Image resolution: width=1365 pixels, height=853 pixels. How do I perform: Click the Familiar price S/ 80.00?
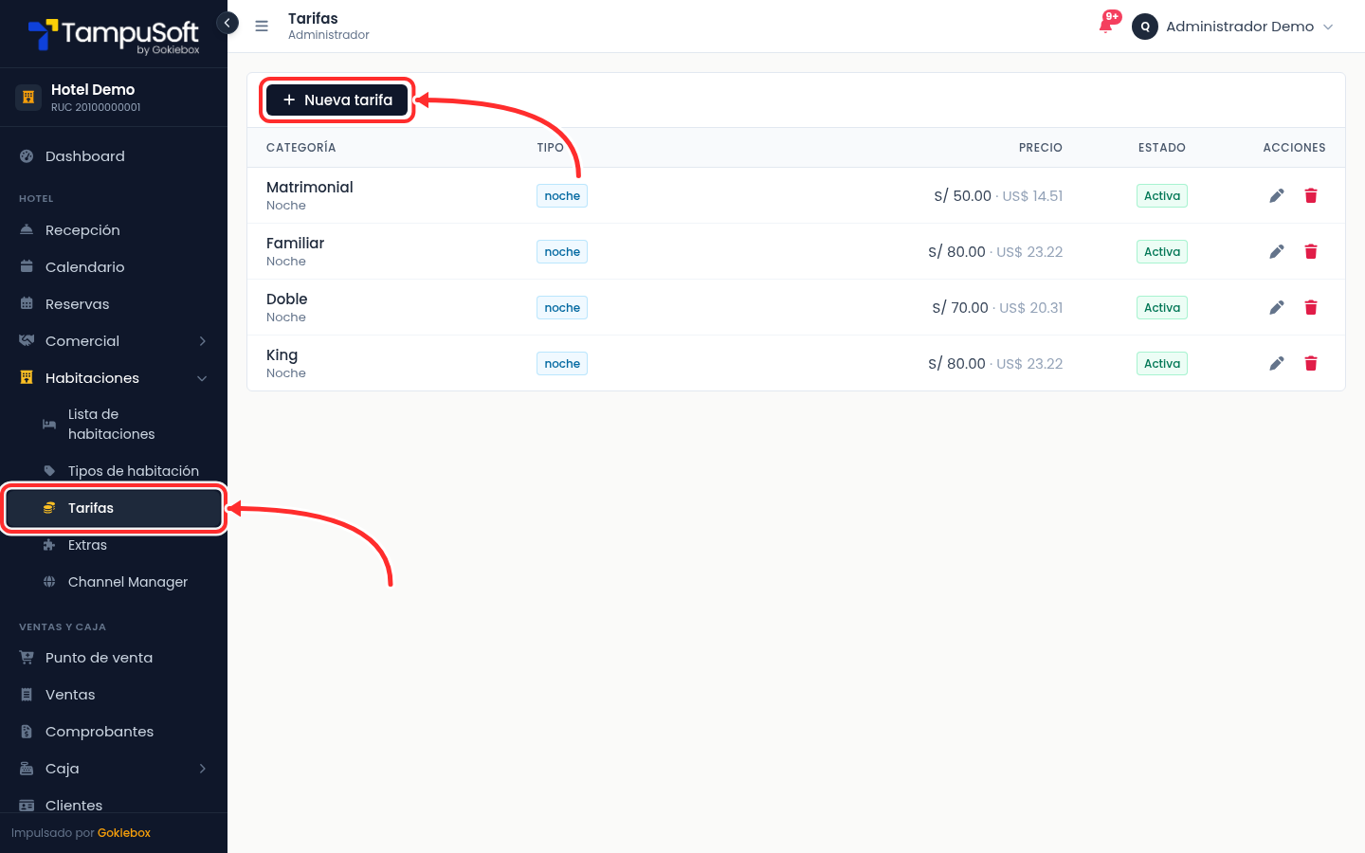click(956, 252)
